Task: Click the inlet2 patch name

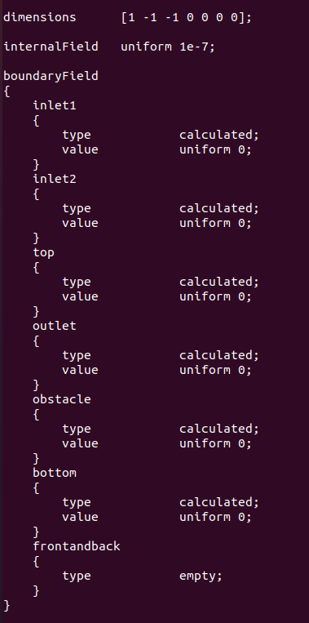Action: pos(55,179)
